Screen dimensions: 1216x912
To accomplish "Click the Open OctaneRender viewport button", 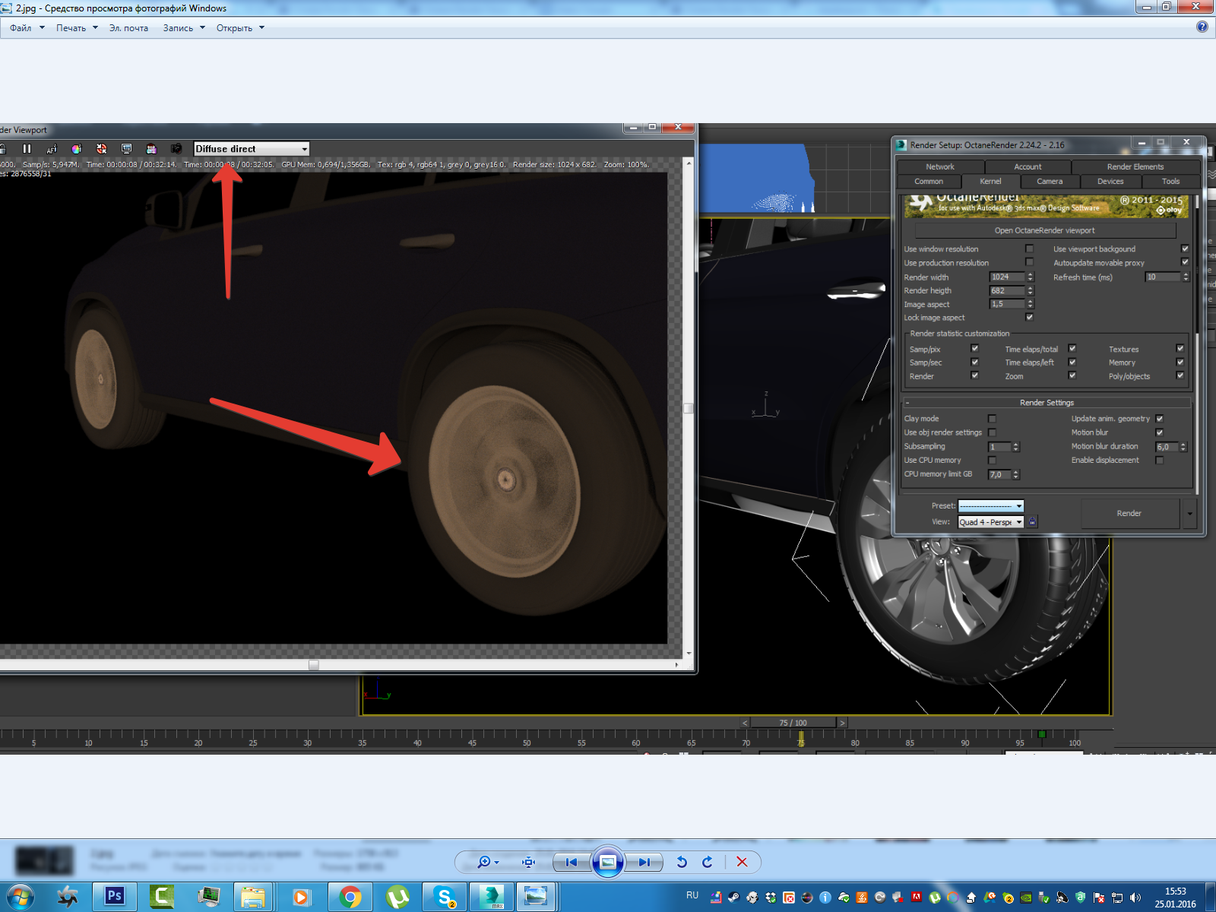I will point(1044,230).
